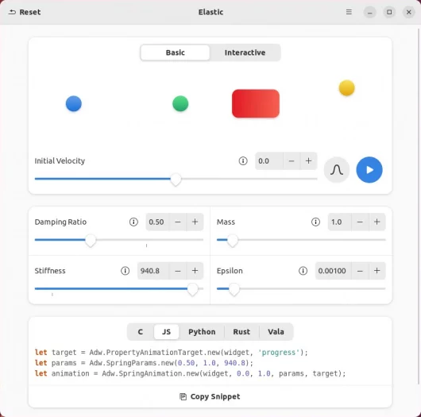Viewport: 421px width, 417px height.
Task: Open the spring curve graph button
Action: click(x=337, y=170)
